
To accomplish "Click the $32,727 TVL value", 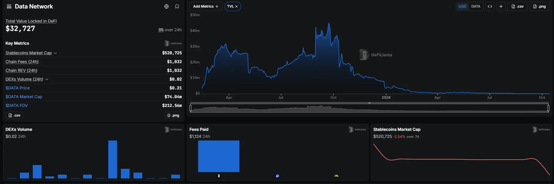I will click(20, 29).
